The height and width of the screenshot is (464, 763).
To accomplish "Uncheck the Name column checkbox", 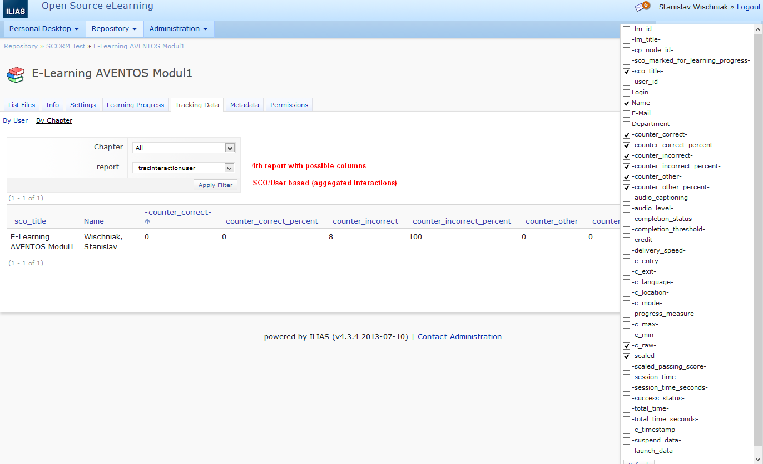I will pyautogui.click(x=627, y=103).
